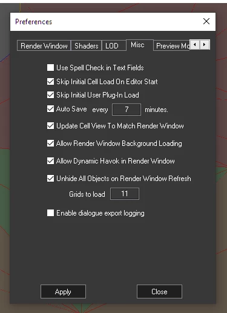Toggle Update Cell View To Match Render Window
The image size is (227, 313).
[x=50, y=126]
